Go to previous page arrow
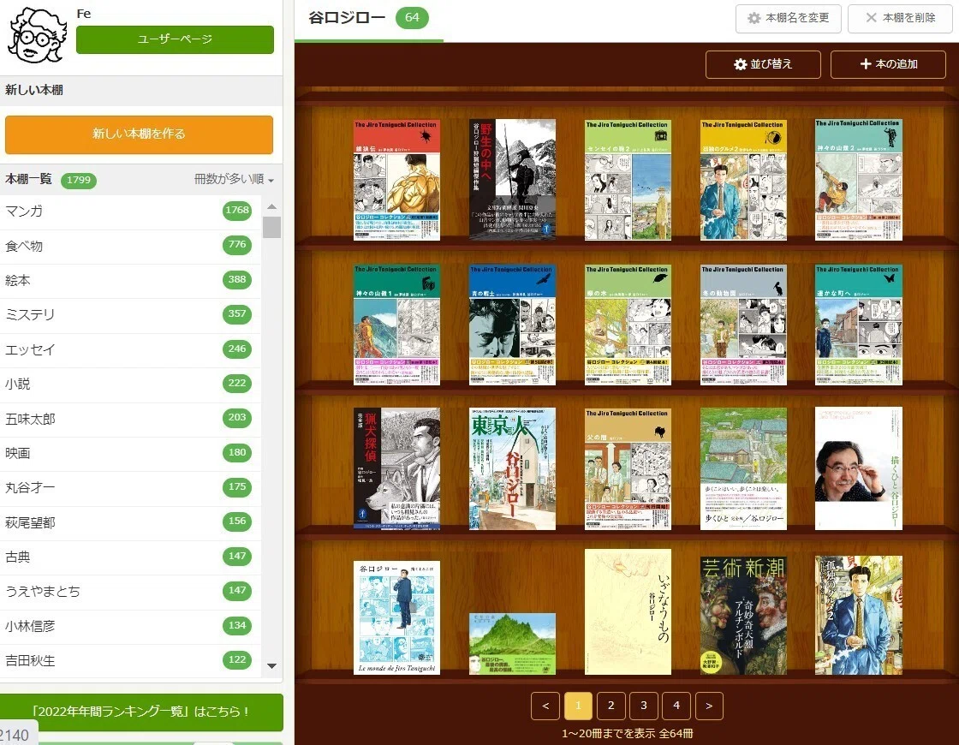 pyautogui.click(x=545, y=706)
